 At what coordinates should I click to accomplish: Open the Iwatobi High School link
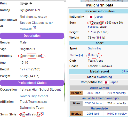34,96
